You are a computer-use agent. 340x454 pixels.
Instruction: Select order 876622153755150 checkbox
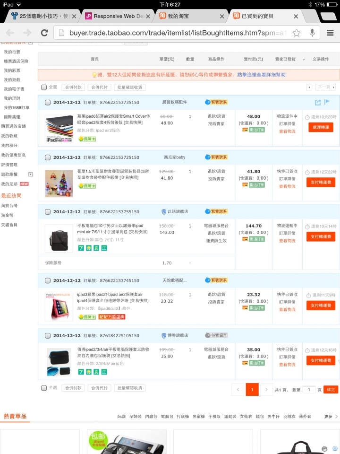(48, 212)
